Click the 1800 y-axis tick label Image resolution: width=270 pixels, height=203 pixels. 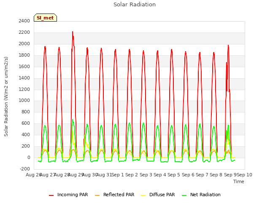(x=24, y=55)
